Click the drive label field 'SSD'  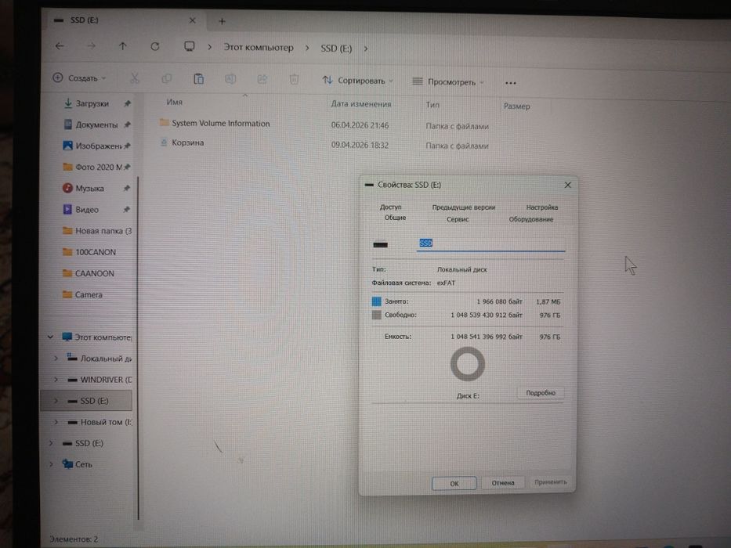click(x=490, y=243)
